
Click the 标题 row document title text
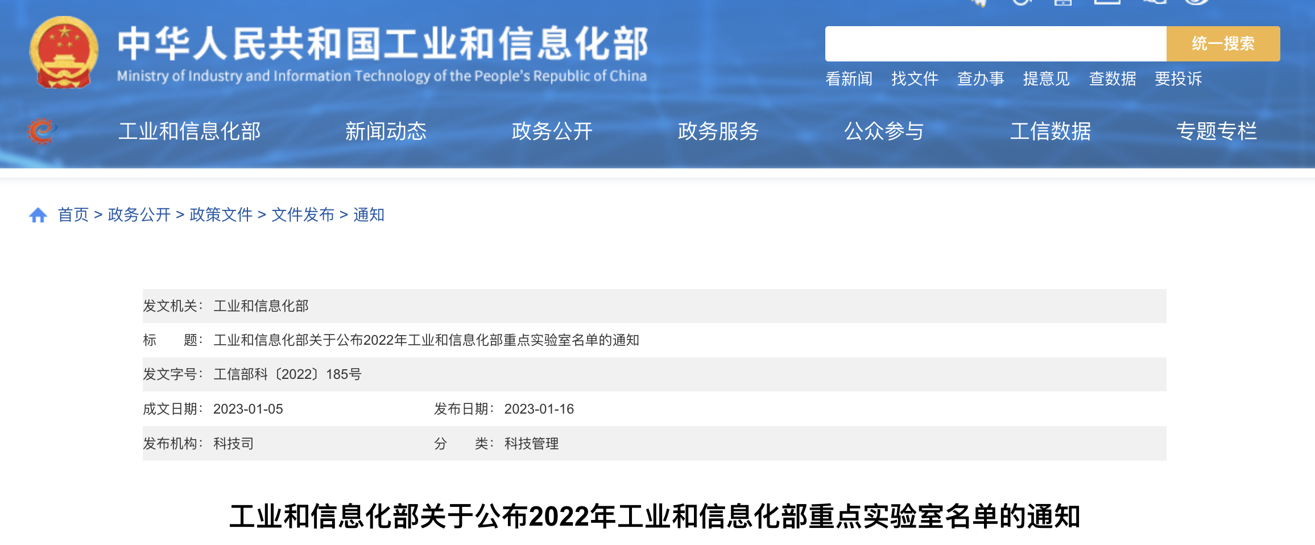tap(426, 340)
